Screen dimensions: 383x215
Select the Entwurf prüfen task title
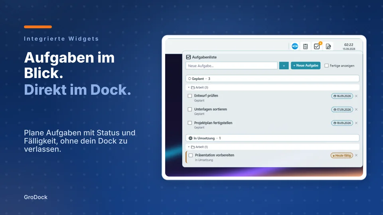pyautogui.click(x=206, y=96)
